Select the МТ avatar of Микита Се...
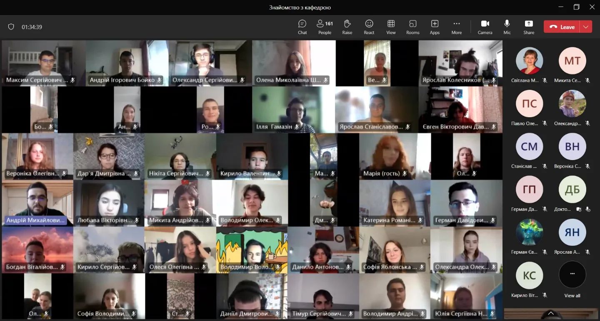Image resolution: width=600 pixels, height=321 pixels. tap(572, 61)
